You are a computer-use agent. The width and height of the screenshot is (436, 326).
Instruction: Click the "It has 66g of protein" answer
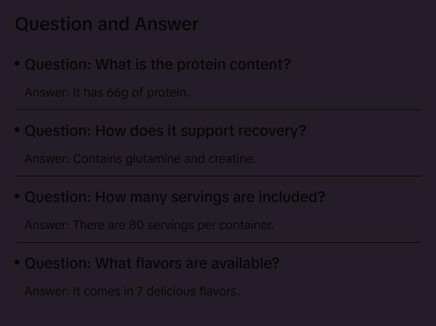tap(107, 92)
